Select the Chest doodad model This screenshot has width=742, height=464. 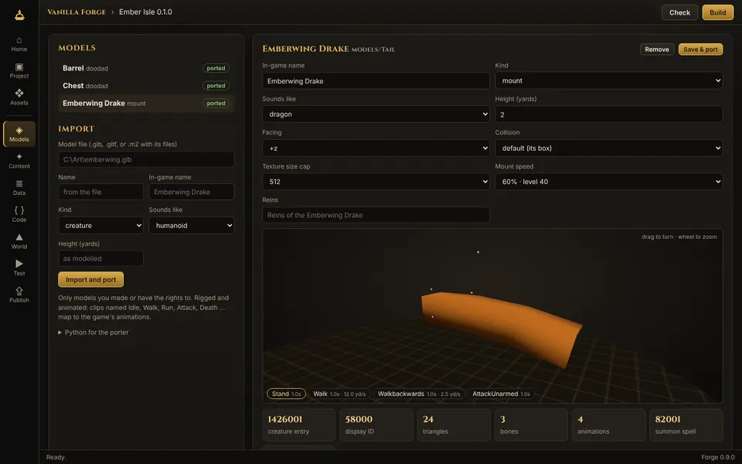146,86
